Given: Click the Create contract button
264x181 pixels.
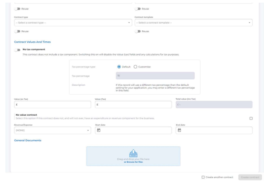Looking at the screenshot, I should pos(250,176).
